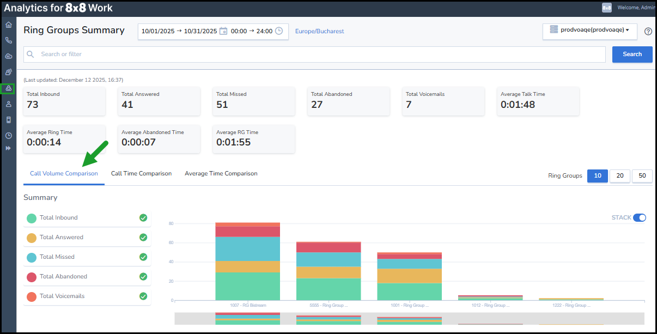657x334 pixels.
Task: Click the Europe/Bucharest timezone link
Action: click(319, 32)
